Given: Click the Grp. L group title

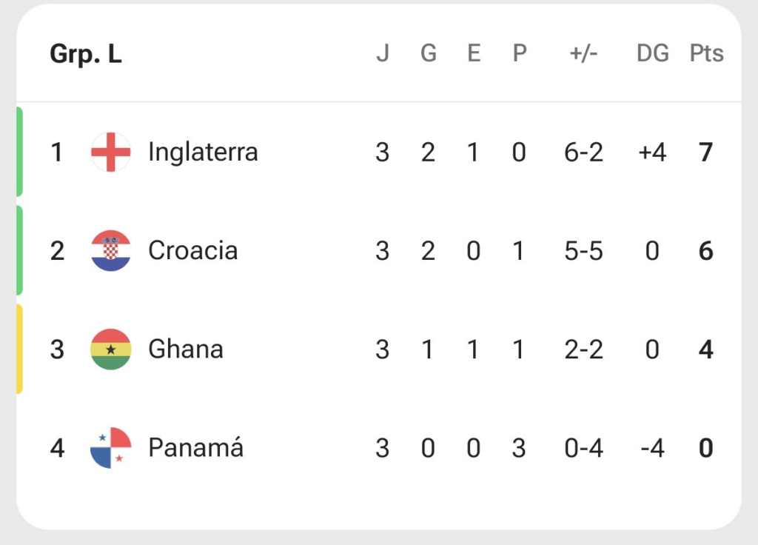Looking at the screenshot, I should click(x=86, y=53).
